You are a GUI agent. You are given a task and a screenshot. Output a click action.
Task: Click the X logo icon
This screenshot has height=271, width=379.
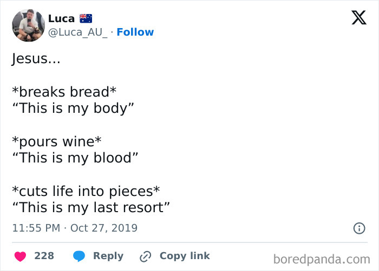358,18
